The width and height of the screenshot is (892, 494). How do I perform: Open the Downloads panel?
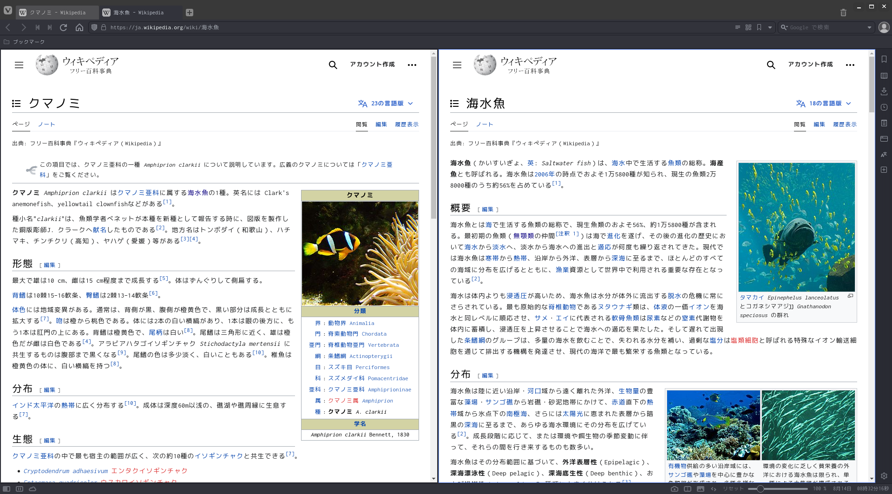pos(885,91)
